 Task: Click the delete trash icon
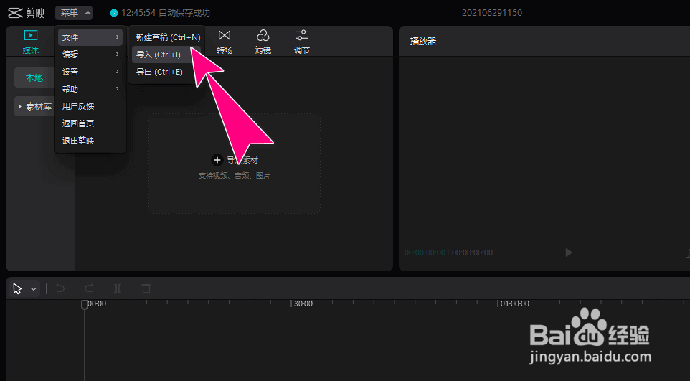pyautogui.click(x=146, y=289)
